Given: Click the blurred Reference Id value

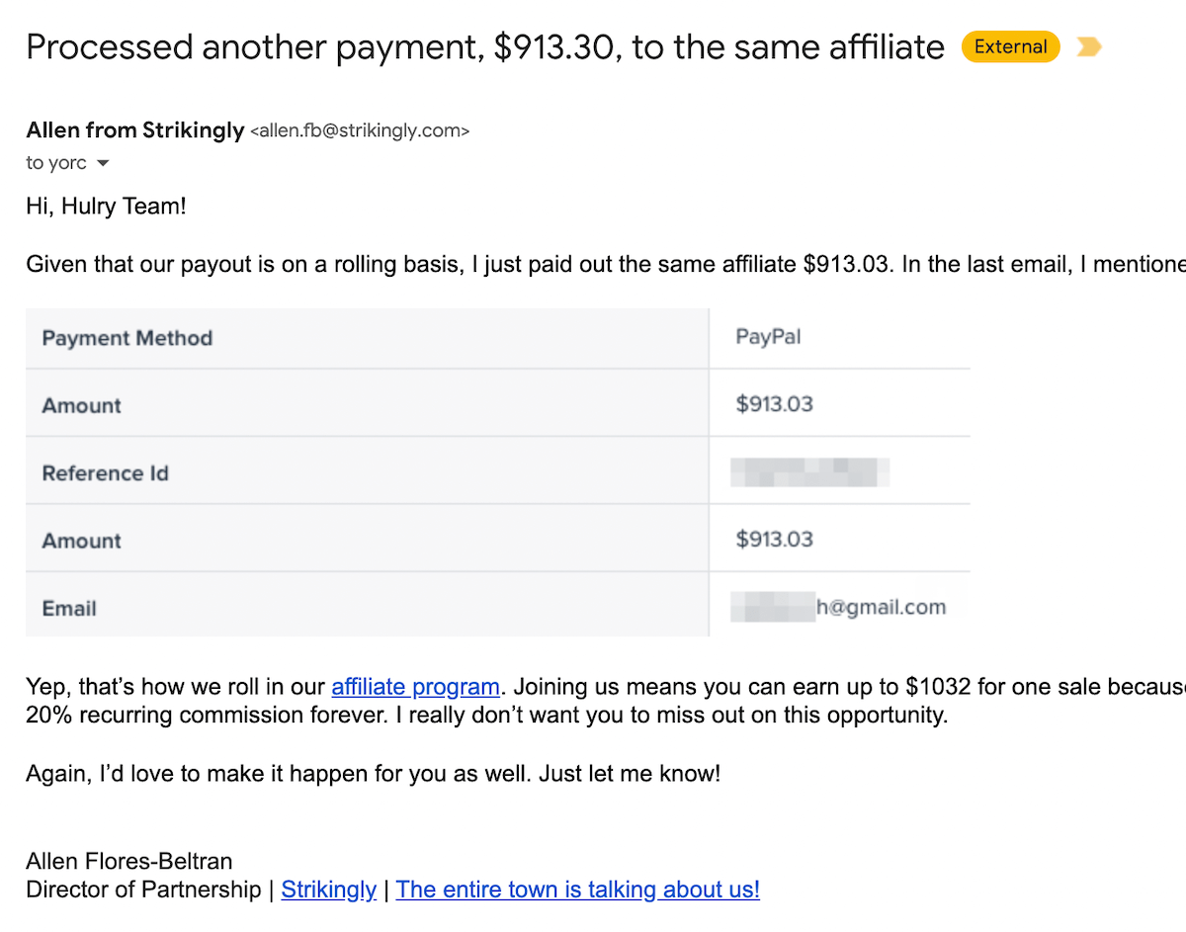Looking at the screenshot, I should (x=809, y=472).
